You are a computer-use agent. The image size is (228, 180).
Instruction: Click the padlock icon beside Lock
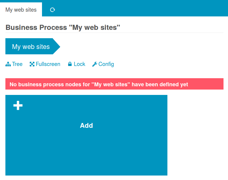point(70,64)
